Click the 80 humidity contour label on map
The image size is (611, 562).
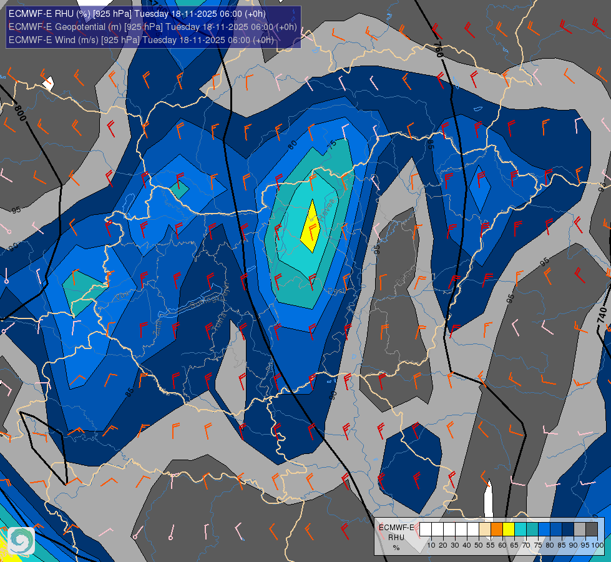pos(292,145)
